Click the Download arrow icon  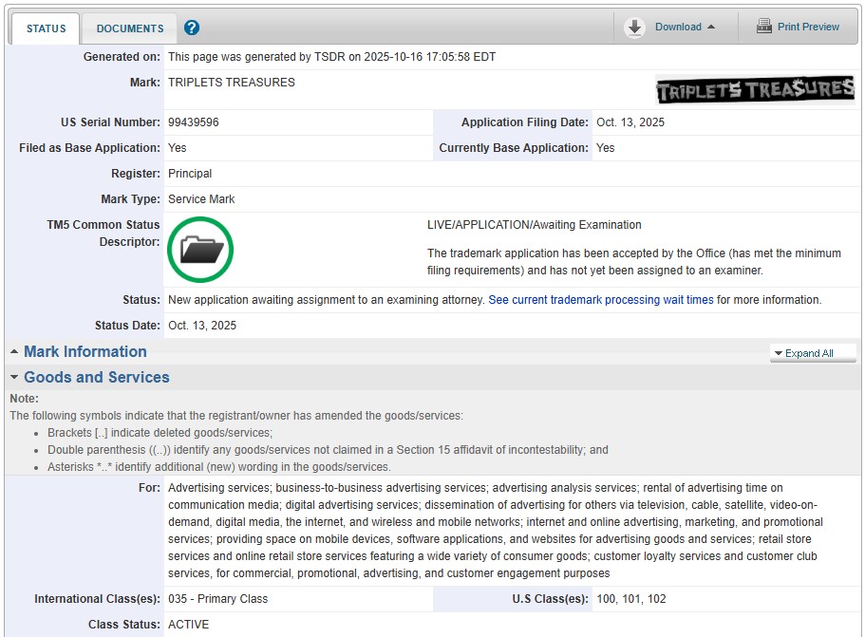tap(634, 28)
